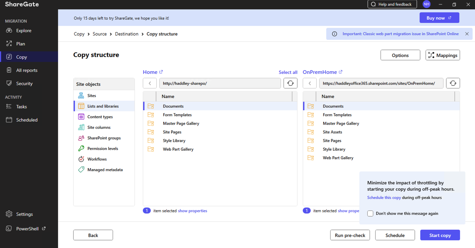
Task: Open the Scheduled activity page
Action: coord(27,120)
